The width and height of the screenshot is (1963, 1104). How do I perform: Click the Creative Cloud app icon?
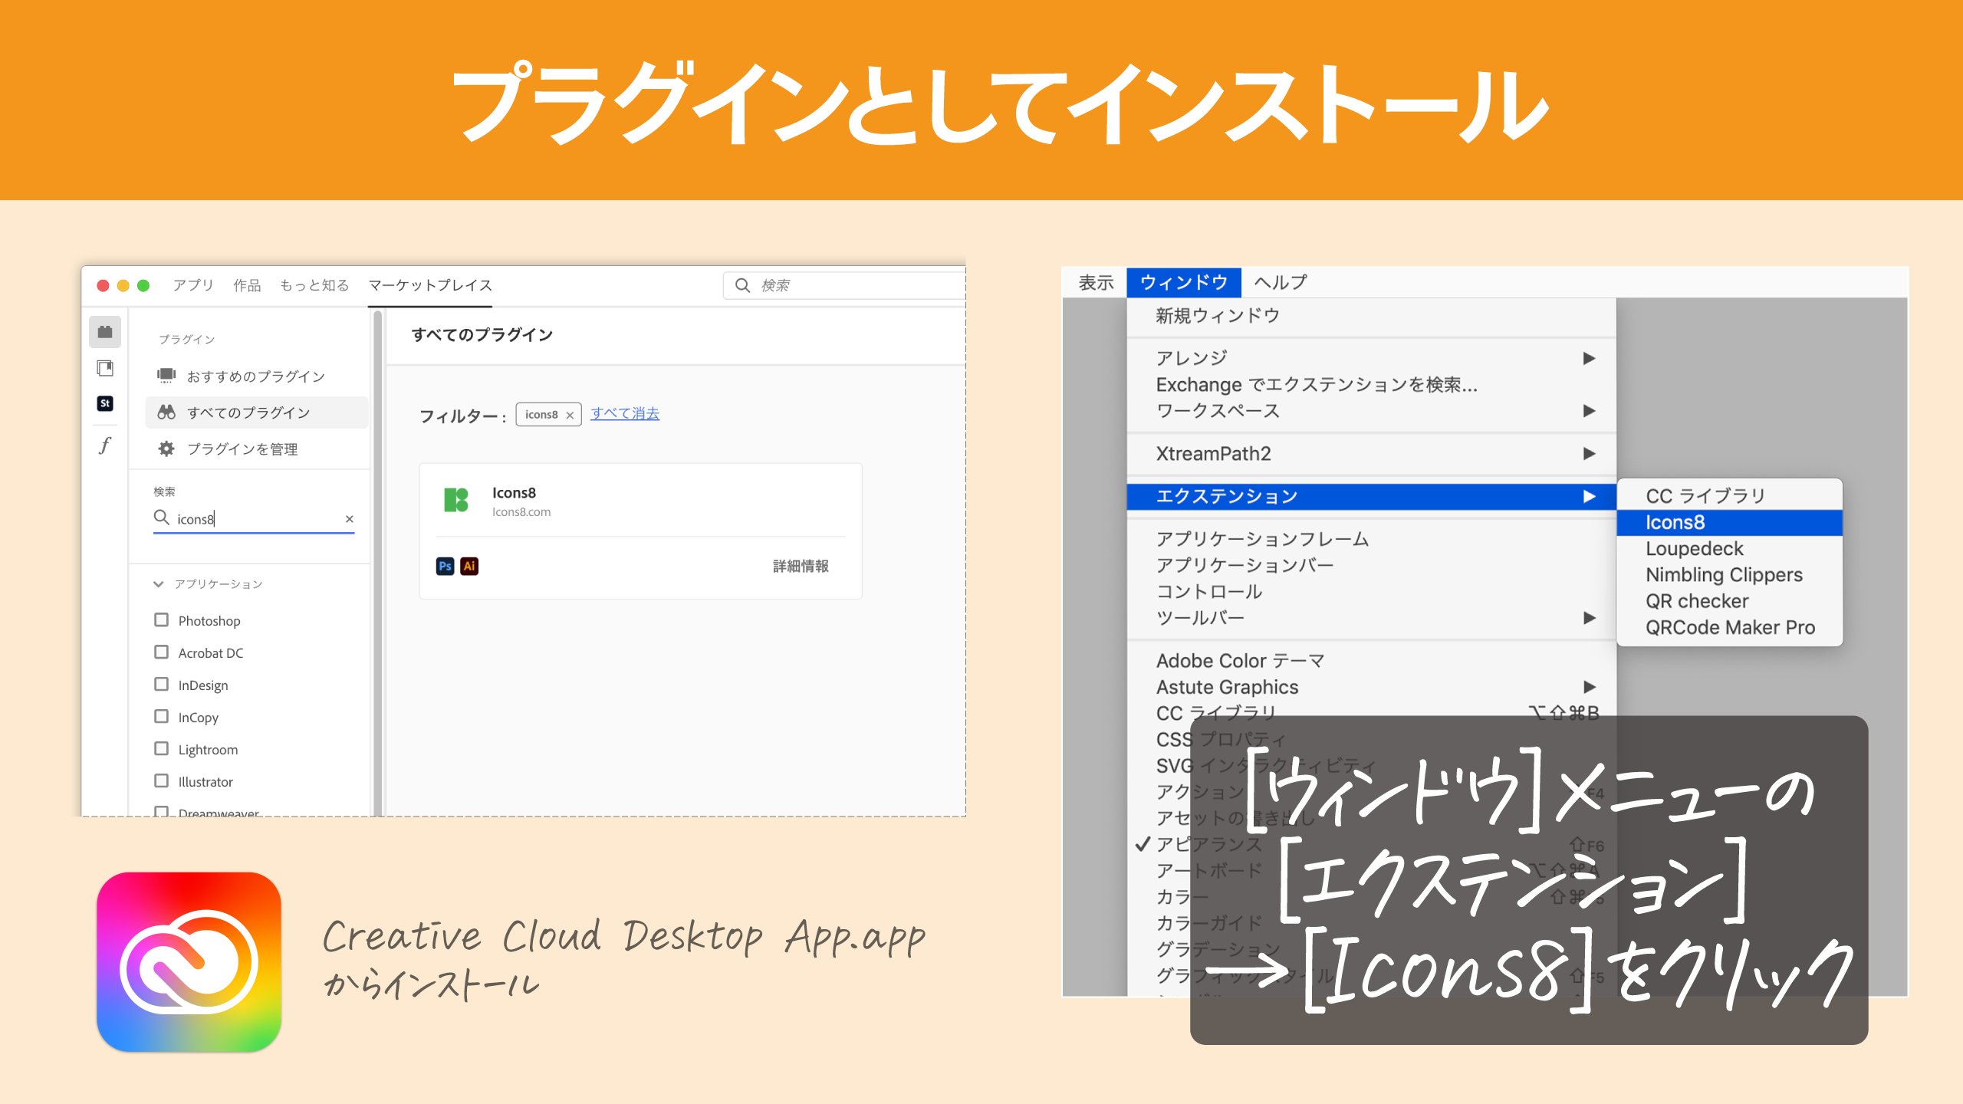189,962
